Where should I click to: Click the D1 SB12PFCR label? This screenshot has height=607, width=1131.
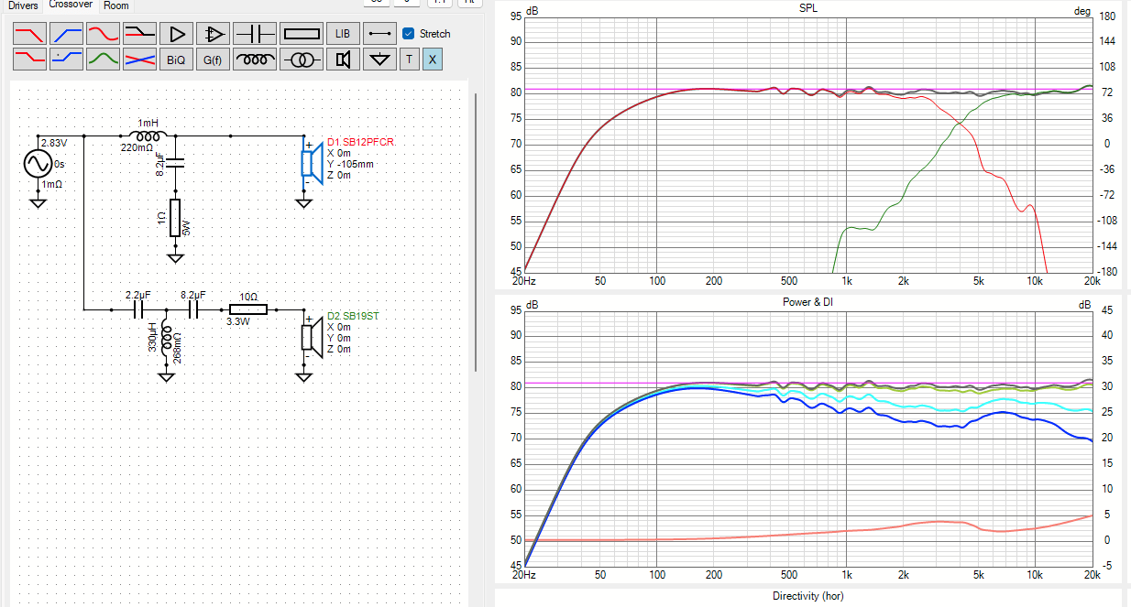pyautogui.click(x=361, y=142)
